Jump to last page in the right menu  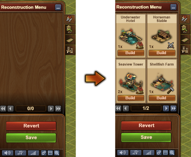click(173, 108)
